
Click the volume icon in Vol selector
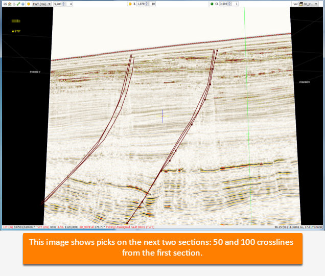tap(301, 4)
